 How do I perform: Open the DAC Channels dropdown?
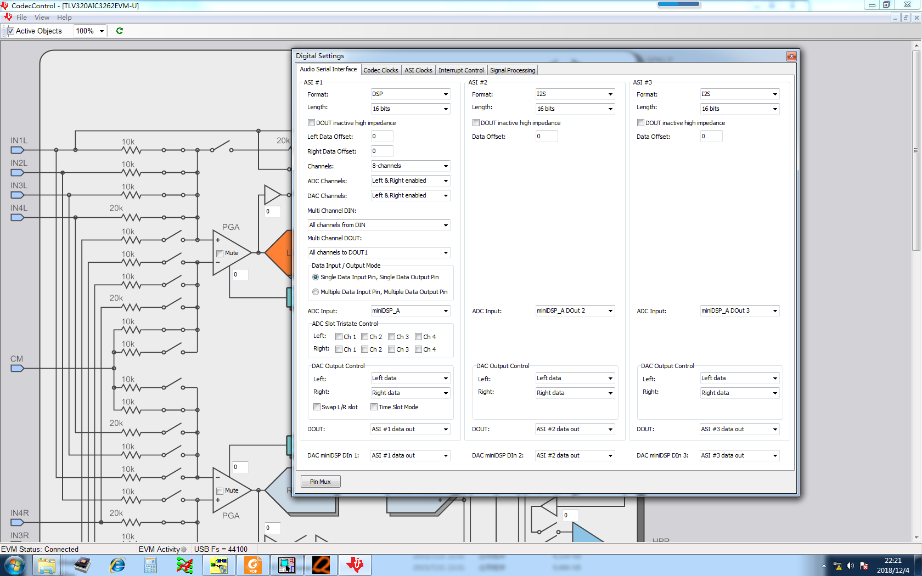tap(411, 195)
